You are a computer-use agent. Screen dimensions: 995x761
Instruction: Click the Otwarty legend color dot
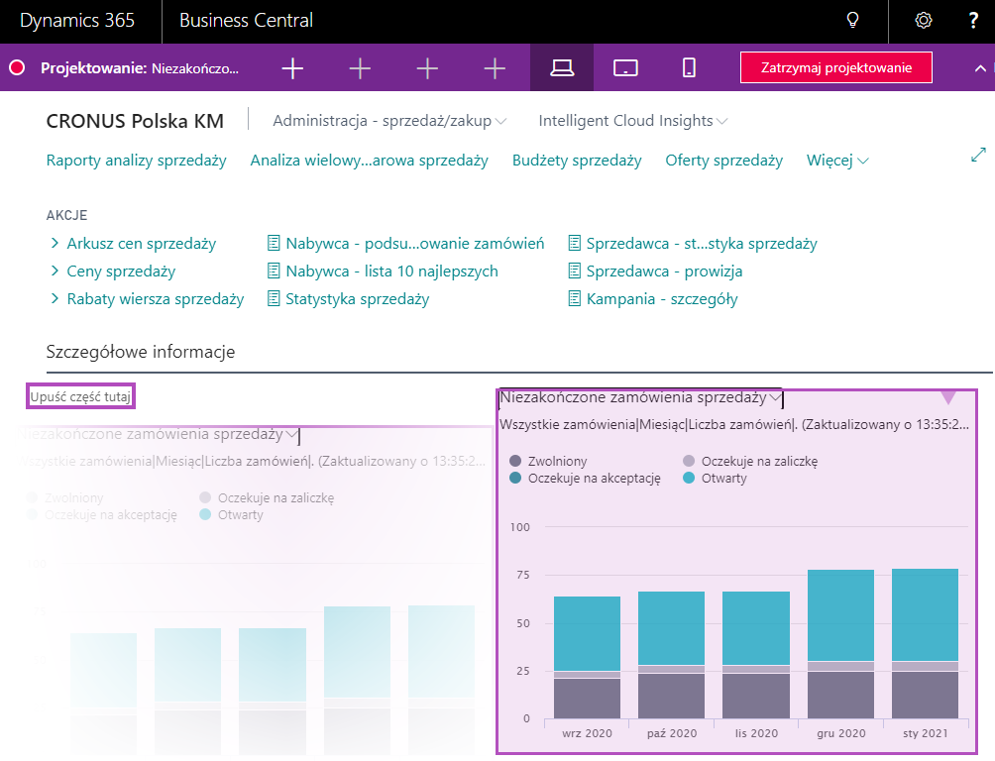(x=689, y=478)
